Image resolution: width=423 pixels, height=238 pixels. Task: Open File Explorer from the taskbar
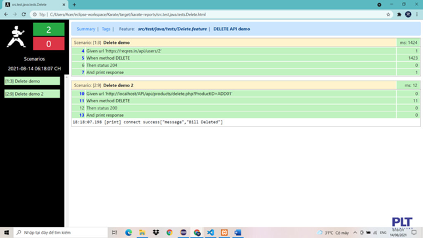[x=142, y=232]
